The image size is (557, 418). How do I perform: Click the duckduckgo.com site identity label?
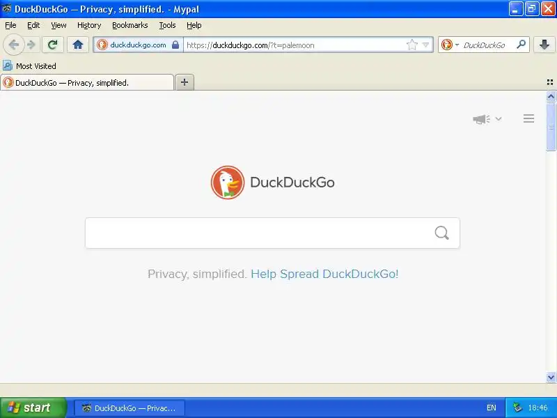[x=138, y=45]
